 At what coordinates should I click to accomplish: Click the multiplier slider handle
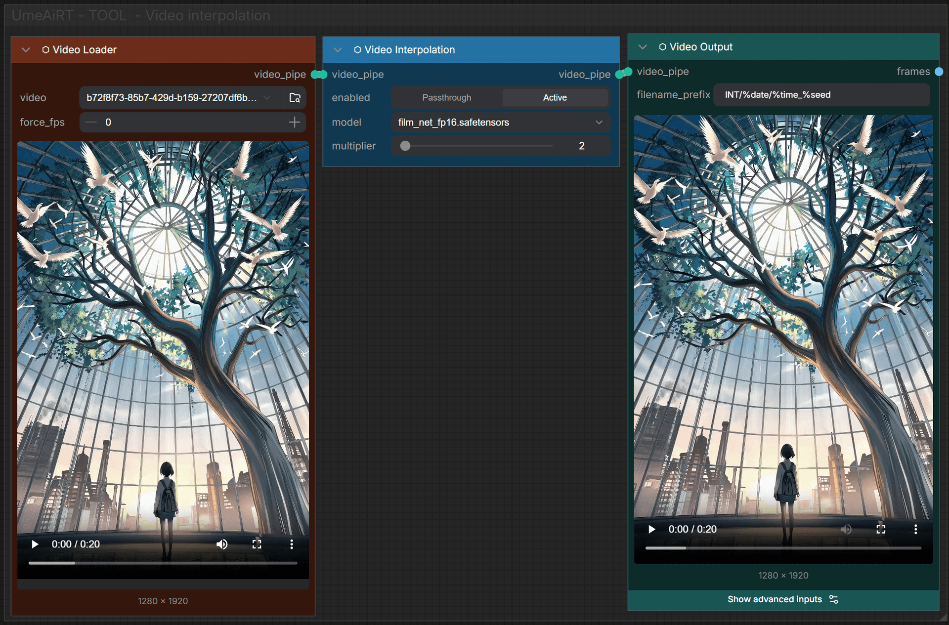pos(405,146)
